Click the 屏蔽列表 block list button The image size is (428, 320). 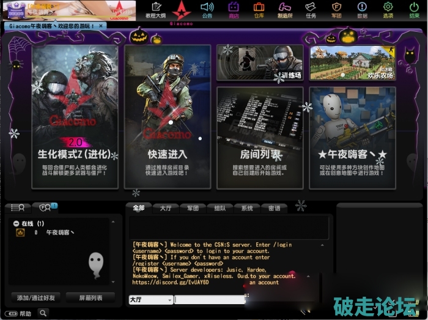pyautogui.click(x=90, y=298)
